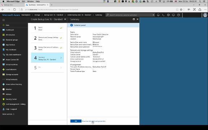This screenshot has width=208, height=130.
Task: Close the Create Backup Exec blade
Action: click(65, 19)
